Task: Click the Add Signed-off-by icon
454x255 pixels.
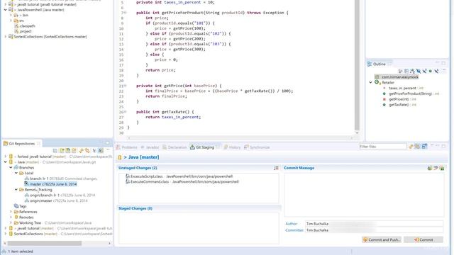Action: pos(436,168)
